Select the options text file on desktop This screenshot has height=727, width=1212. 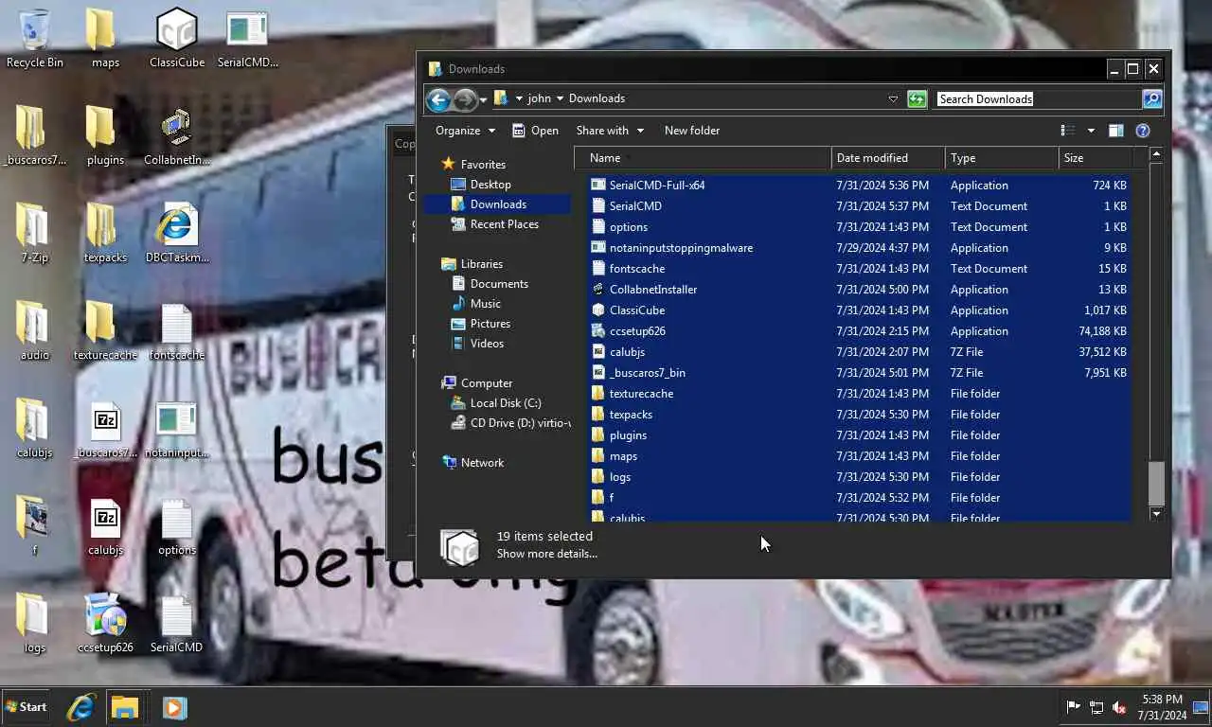pos(177,527)
